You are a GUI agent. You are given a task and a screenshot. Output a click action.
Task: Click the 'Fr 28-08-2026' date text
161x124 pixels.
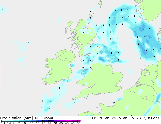106,118
